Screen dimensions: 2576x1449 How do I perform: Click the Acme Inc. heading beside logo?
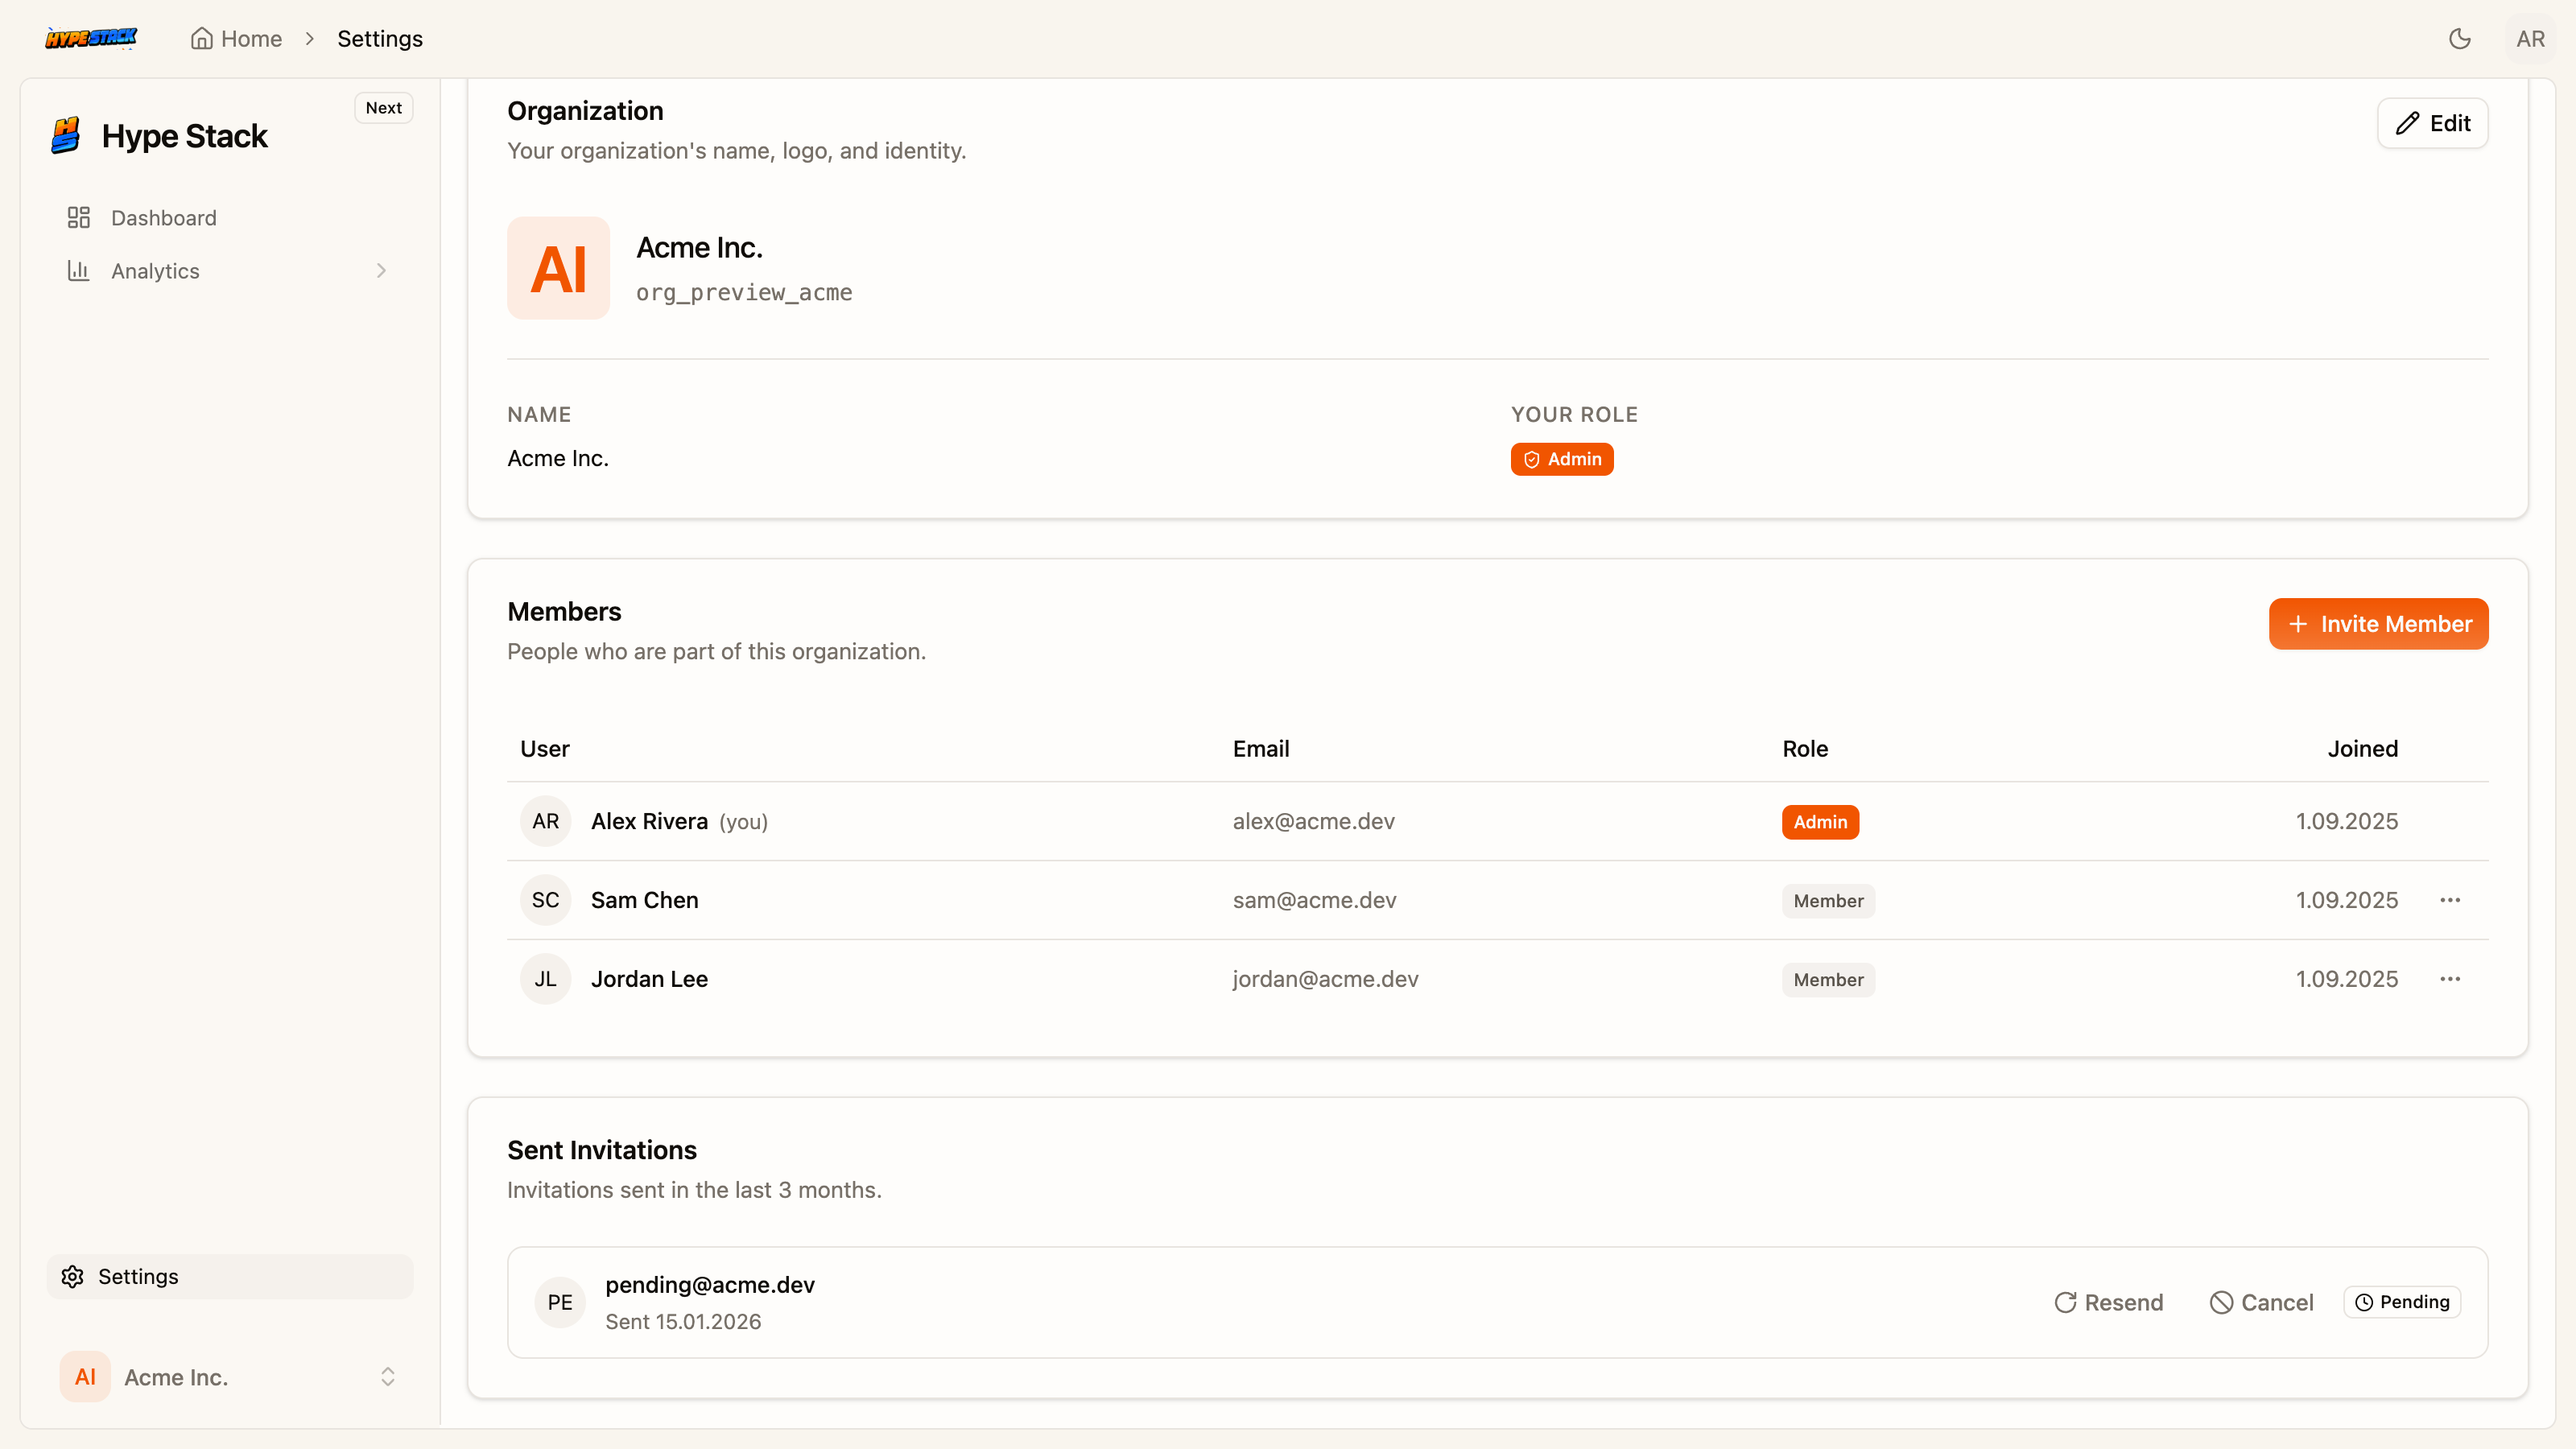tap(699, 247)
